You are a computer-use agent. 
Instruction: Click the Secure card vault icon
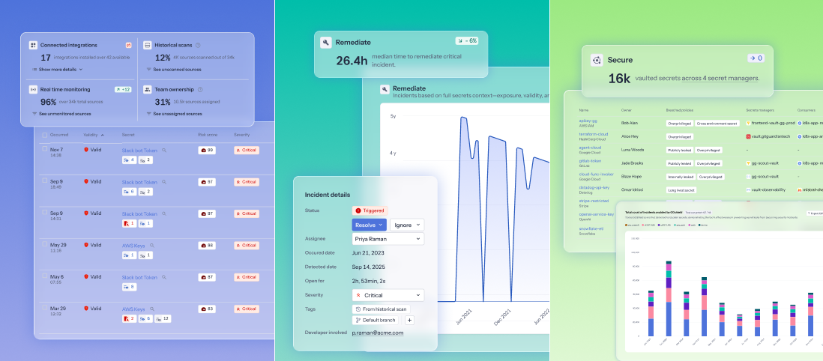596,60
